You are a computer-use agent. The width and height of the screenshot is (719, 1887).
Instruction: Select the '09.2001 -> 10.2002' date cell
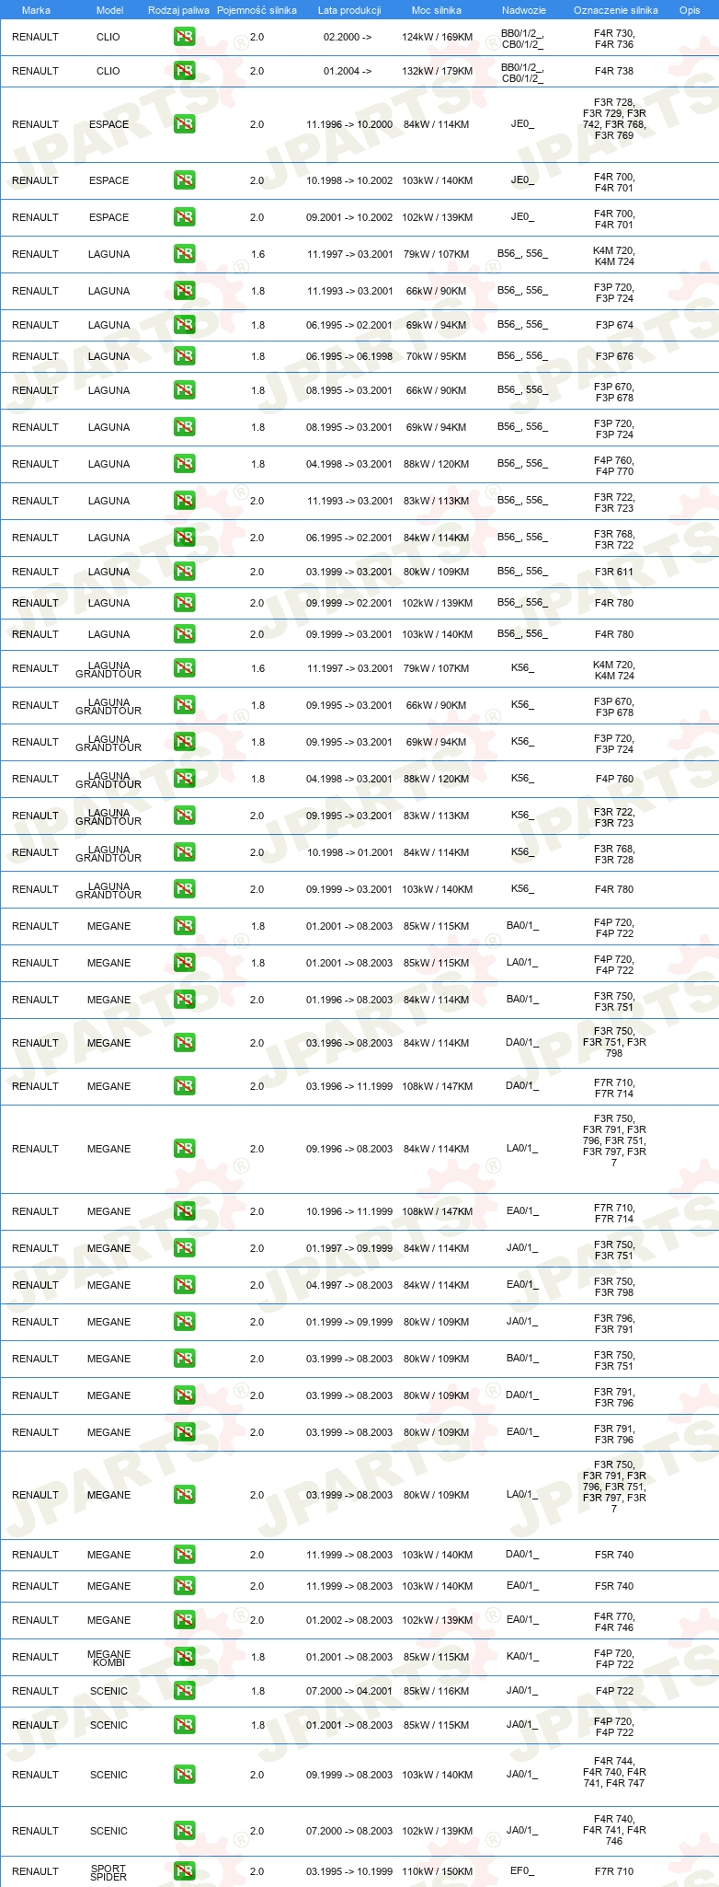(349, 217)
